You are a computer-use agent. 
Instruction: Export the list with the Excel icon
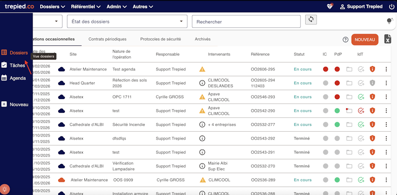(388, 40)
